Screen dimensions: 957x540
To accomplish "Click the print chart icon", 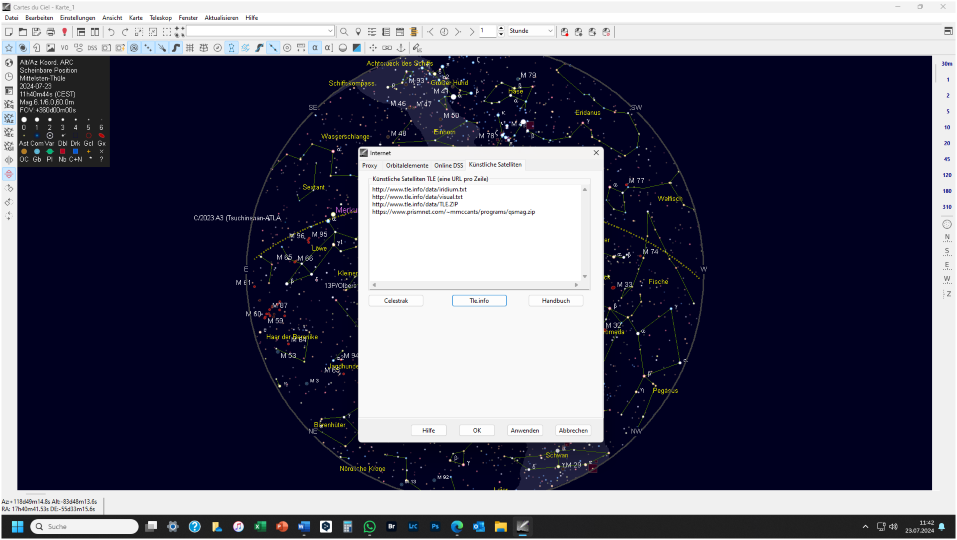I will tap(50, 31).
